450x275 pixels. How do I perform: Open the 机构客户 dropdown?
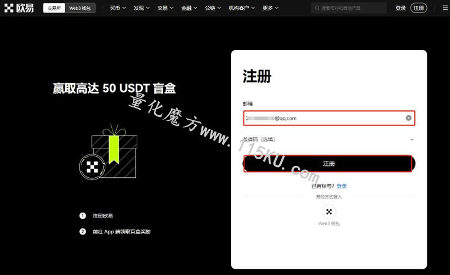coord(242,8)
